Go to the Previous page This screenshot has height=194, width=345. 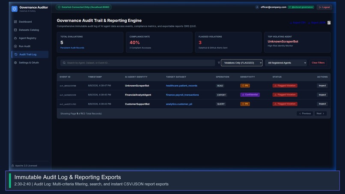[305, 113]
